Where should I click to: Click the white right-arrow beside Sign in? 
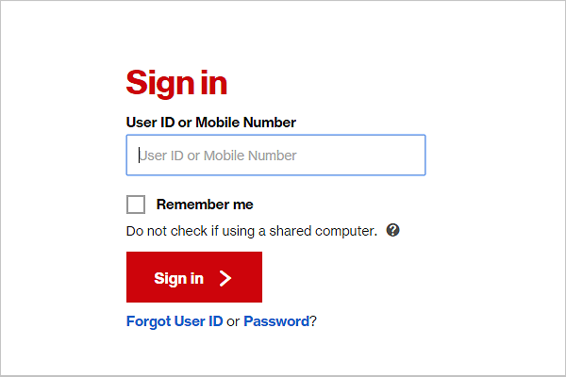point(225,278)
